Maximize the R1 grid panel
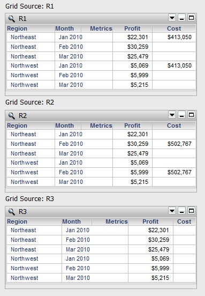This screenshot has height=296, width=205. (x=191, y=18)
